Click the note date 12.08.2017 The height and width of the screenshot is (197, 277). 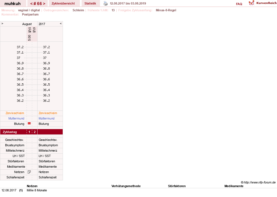pyautogui.click(x=9, y=190)
